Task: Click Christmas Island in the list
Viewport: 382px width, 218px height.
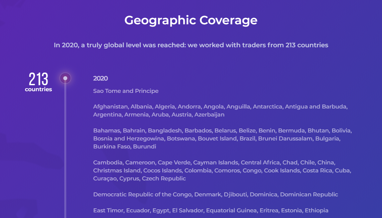Action: 117,170
